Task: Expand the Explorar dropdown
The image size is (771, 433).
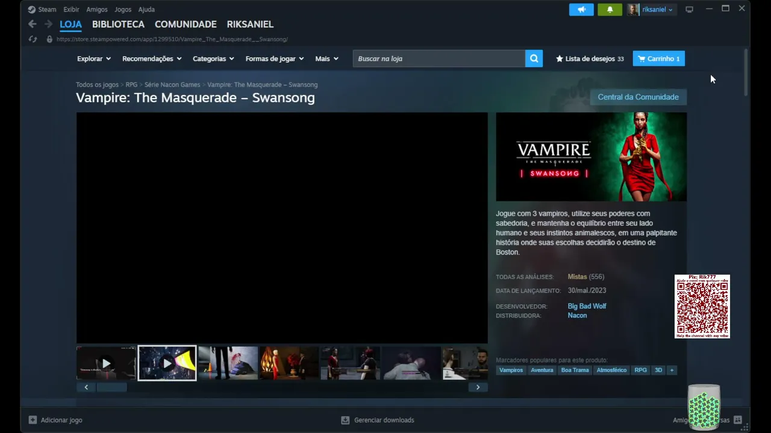Action: 94,58
